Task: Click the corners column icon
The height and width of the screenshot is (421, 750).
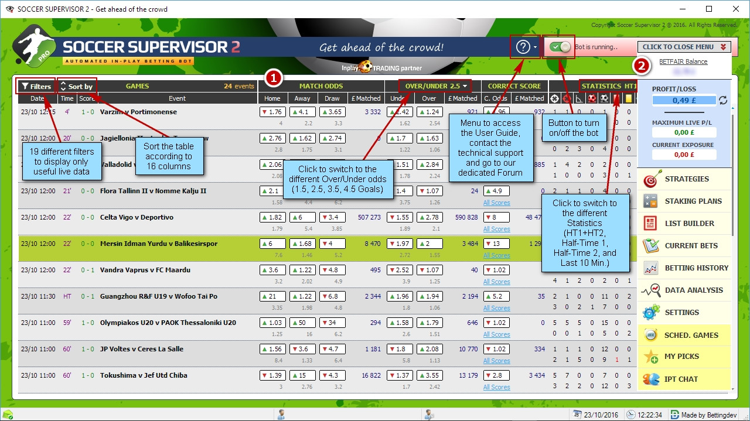Action: (x=579, y=99)
